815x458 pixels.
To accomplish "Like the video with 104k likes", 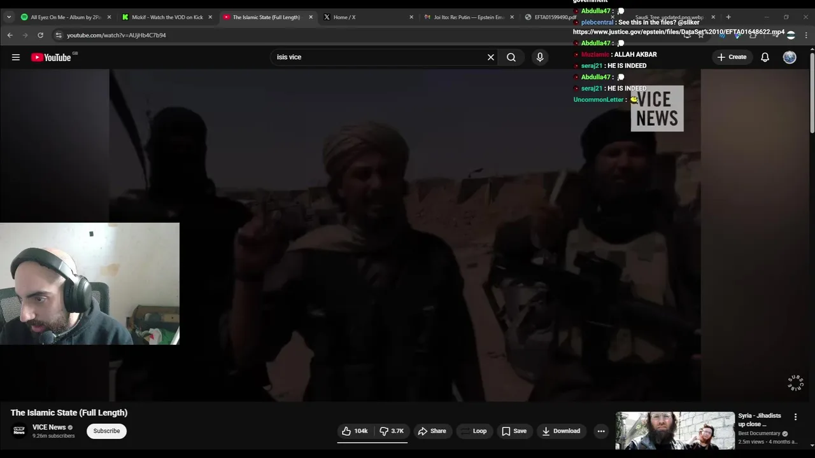I will click(355, 431).
